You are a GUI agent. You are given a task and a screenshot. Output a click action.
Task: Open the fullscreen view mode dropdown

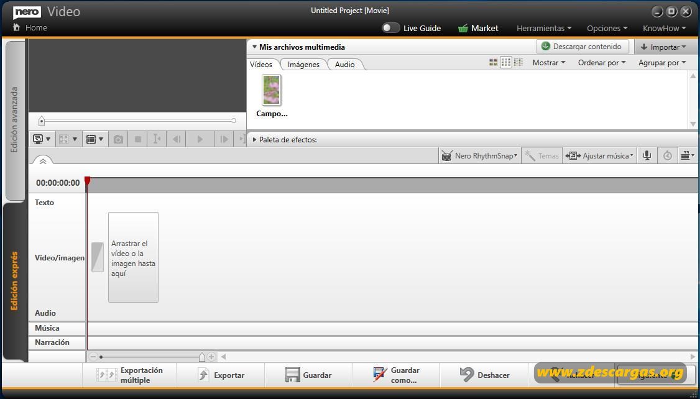(x=68, y=139)
